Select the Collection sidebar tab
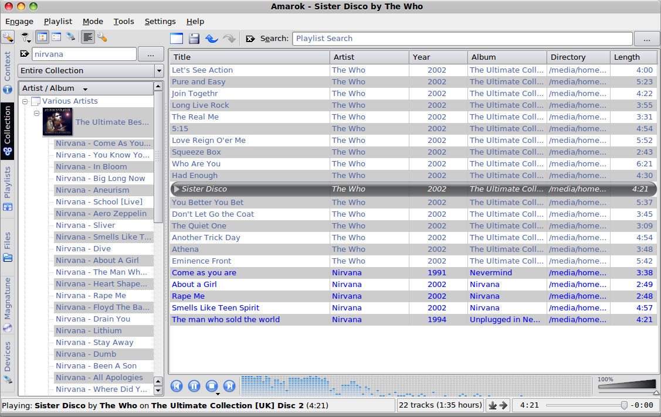The height and width of the screenshot is (417, 661). click(8, 131)
